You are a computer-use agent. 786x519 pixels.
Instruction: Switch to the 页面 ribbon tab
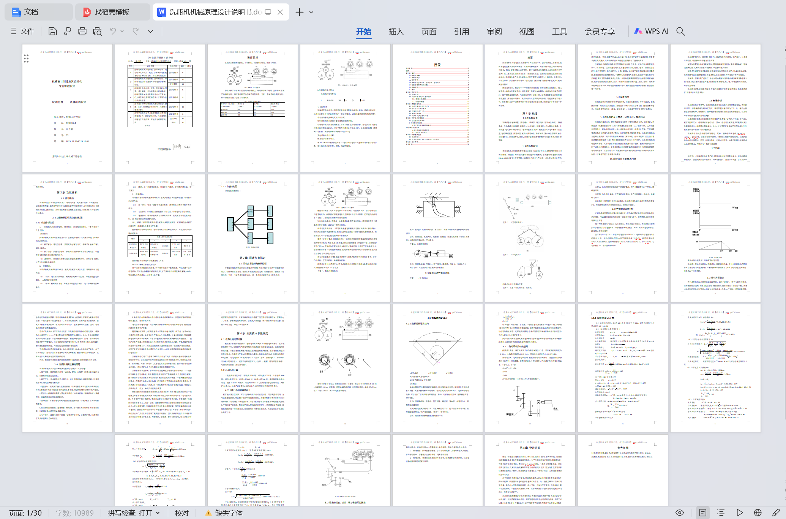tap(429, 32)
